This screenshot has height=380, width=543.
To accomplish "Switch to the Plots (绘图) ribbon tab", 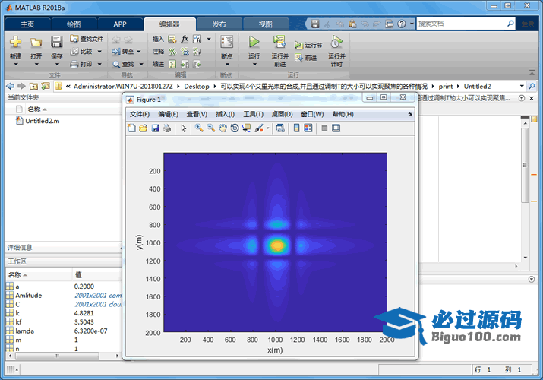I will (x=74, y=24).
